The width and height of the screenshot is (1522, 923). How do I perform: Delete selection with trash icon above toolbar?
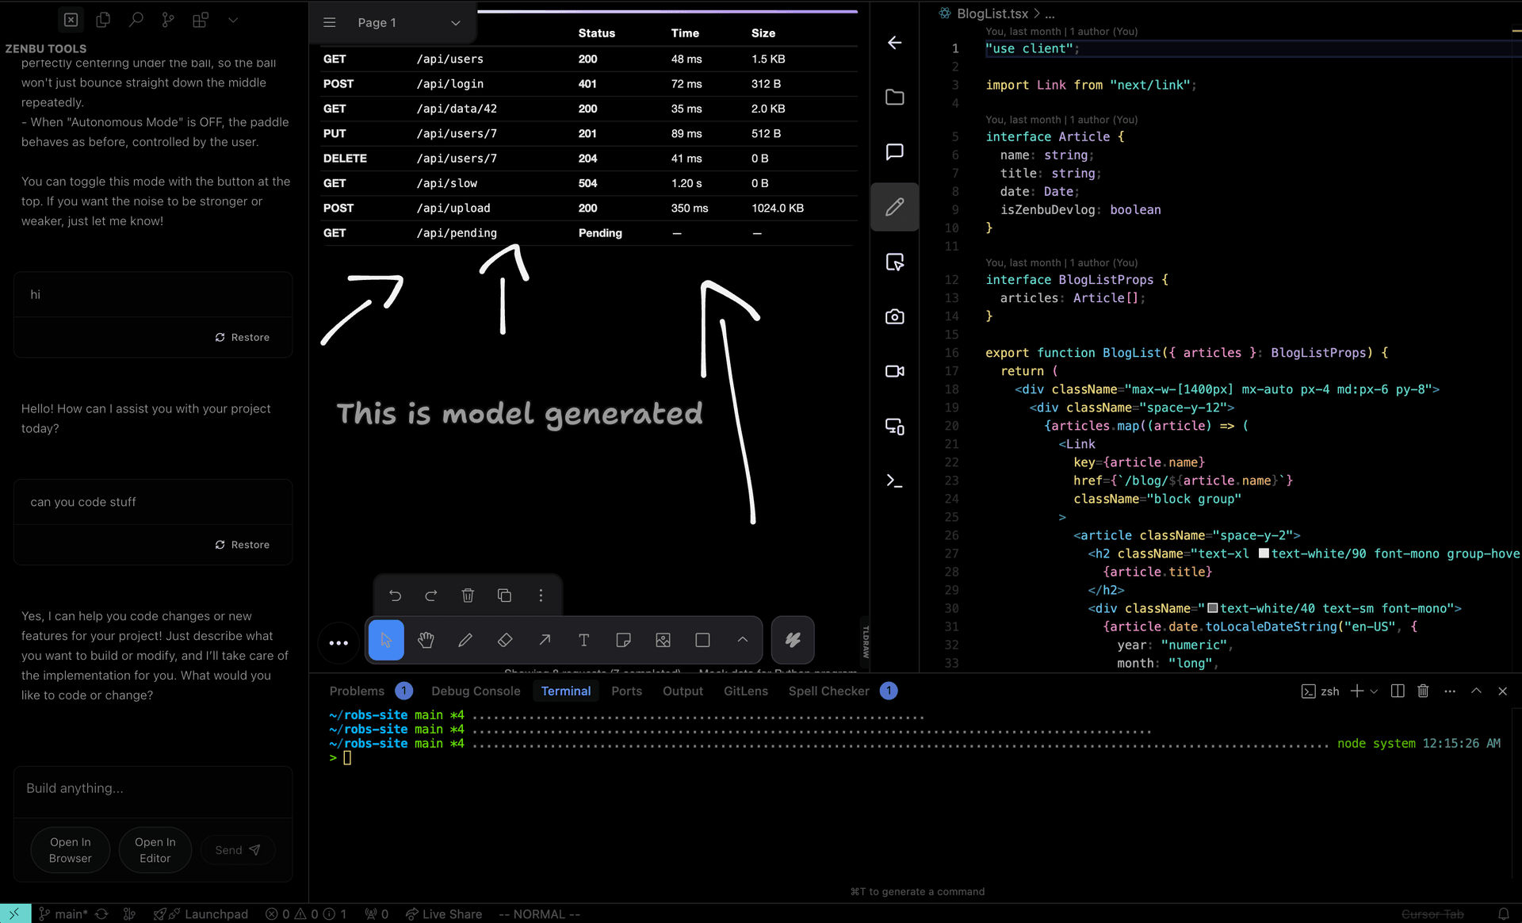[468, 596]
